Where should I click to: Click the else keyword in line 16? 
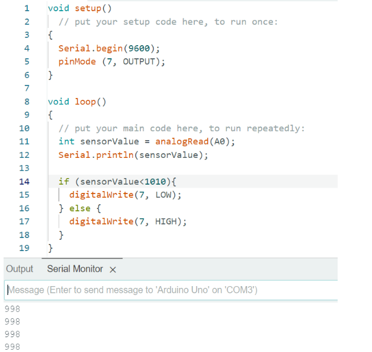pyautogui.click(x=80, y=208)
